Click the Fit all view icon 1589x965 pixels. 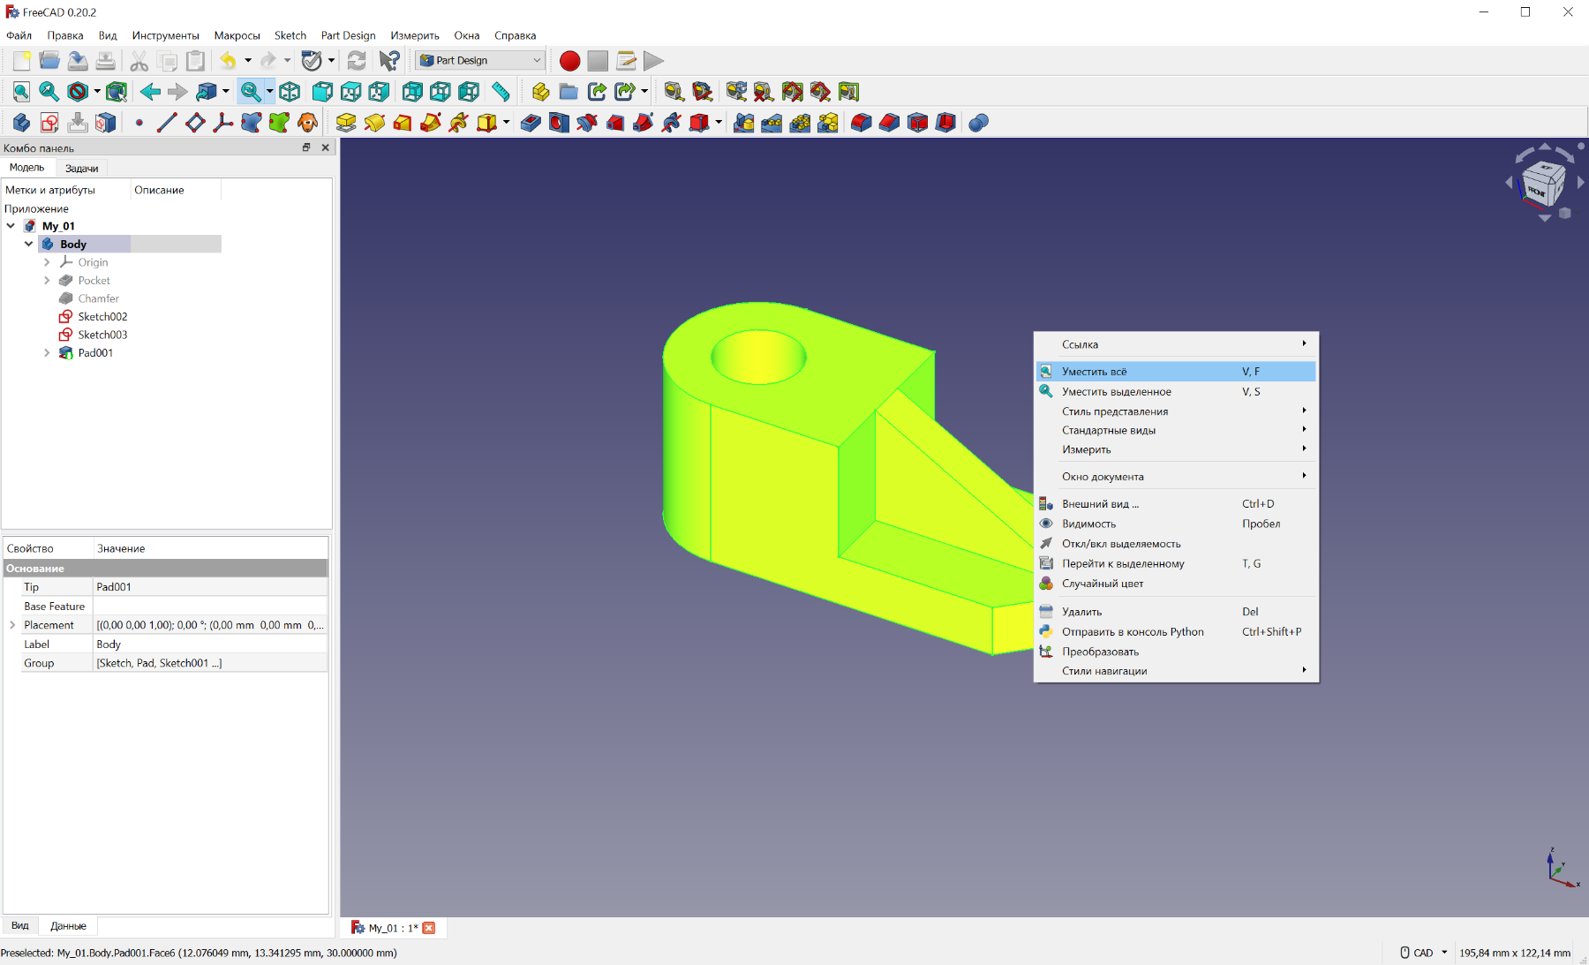pyautogui.click(x=21, y=92)
